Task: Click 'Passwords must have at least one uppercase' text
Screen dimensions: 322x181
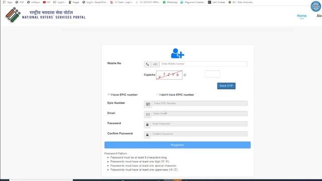Action: (144, 170)
